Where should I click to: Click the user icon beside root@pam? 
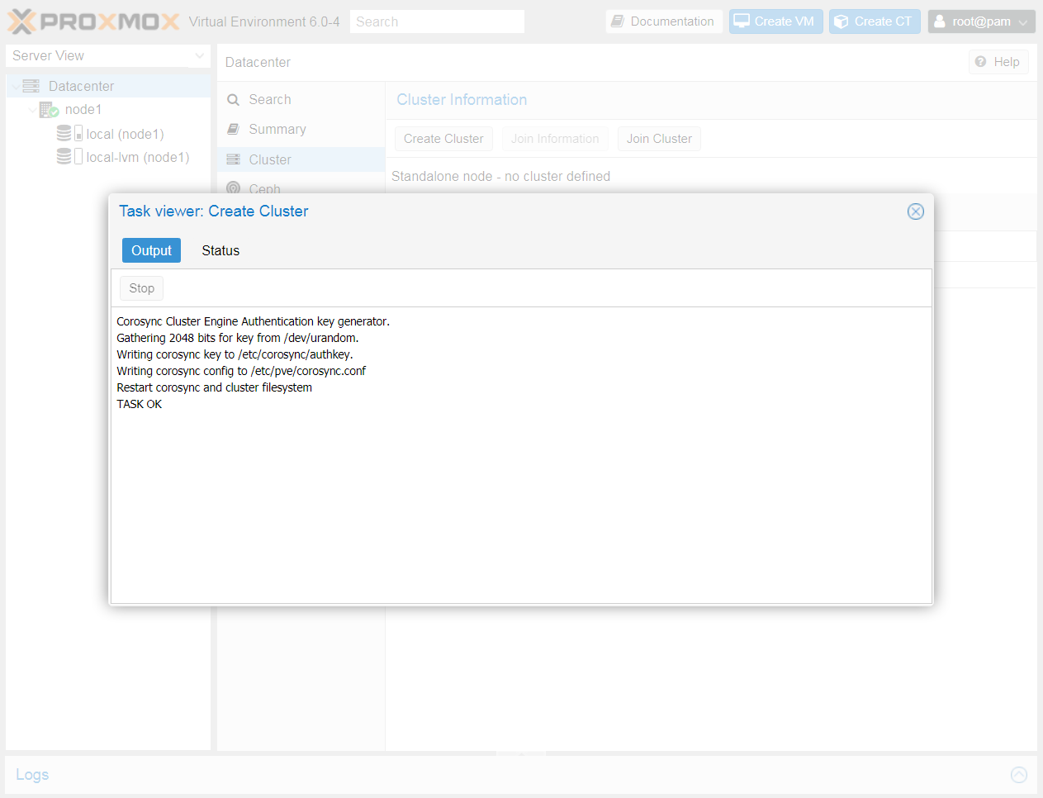pyautogui.click(x=940, y=21)
